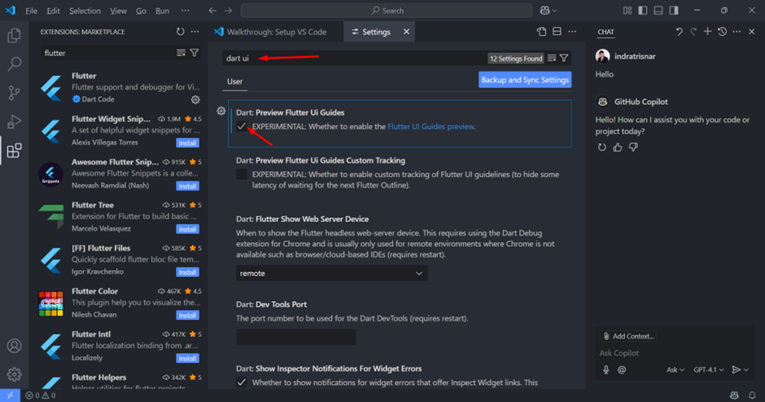Retry the Copilot response

[x=602, y=146]
